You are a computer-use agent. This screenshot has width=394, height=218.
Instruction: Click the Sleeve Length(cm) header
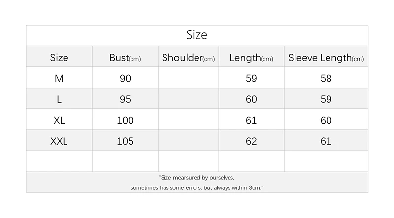click(326, 58)
